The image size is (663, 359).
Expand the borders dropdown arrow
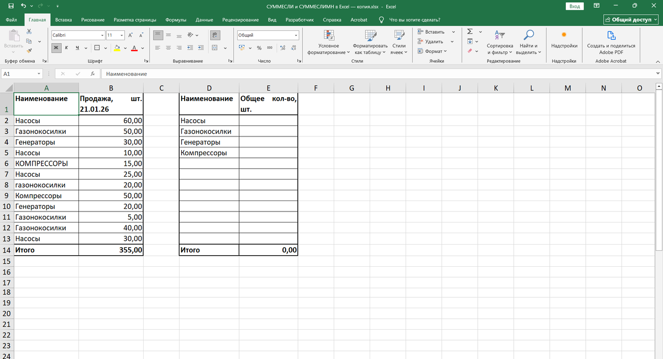105,47
